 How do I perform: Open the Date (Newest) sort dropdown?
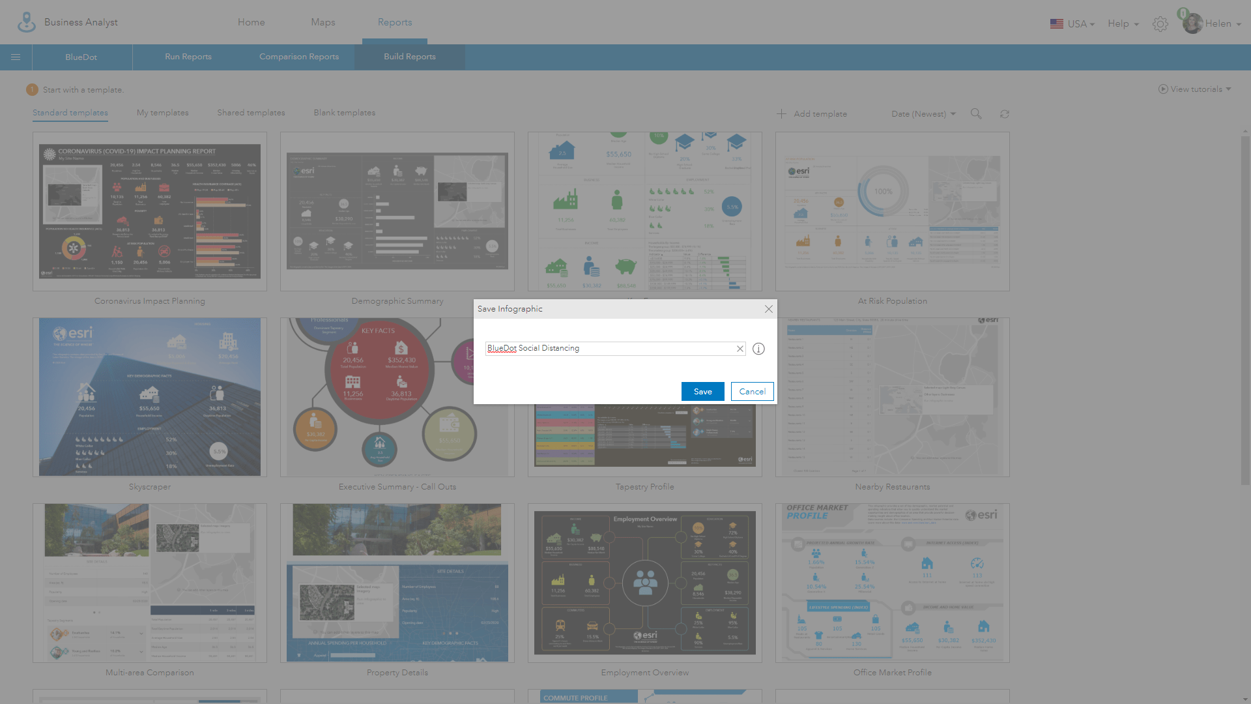(923, 114)
